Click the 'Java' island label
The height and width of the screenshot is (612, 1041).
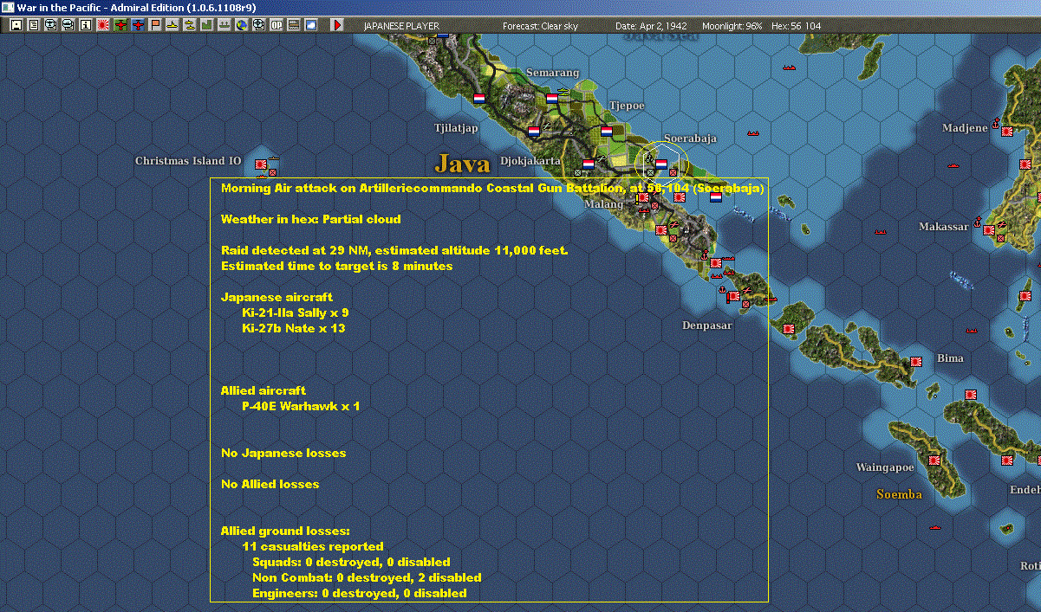coord(463,163)
